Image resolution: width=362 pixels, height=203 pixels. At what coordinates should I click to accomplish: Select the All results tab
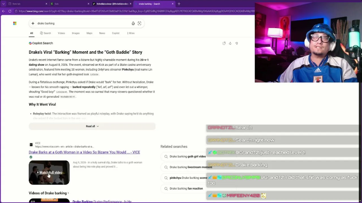32,33
